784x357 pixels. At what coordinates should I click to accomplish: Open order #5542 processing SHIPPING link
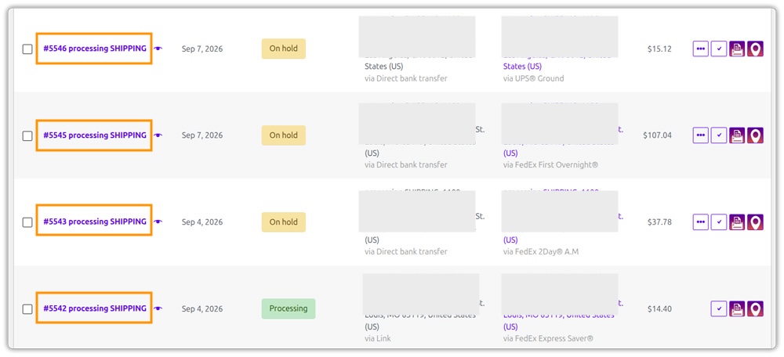[95, 308]
